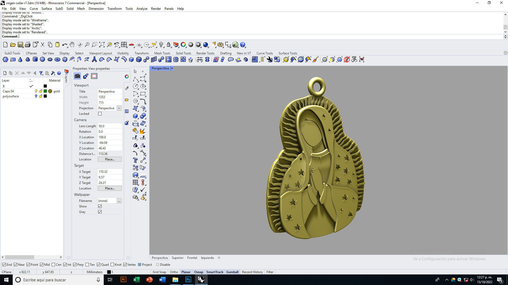Switch to the Frontal viewport tab
Viewport: 508px width, 285px height.
click(192, 258)
